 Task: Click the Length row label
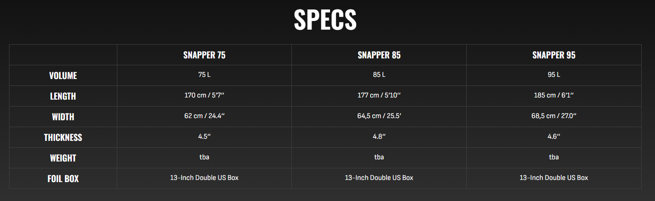[63, 96]
